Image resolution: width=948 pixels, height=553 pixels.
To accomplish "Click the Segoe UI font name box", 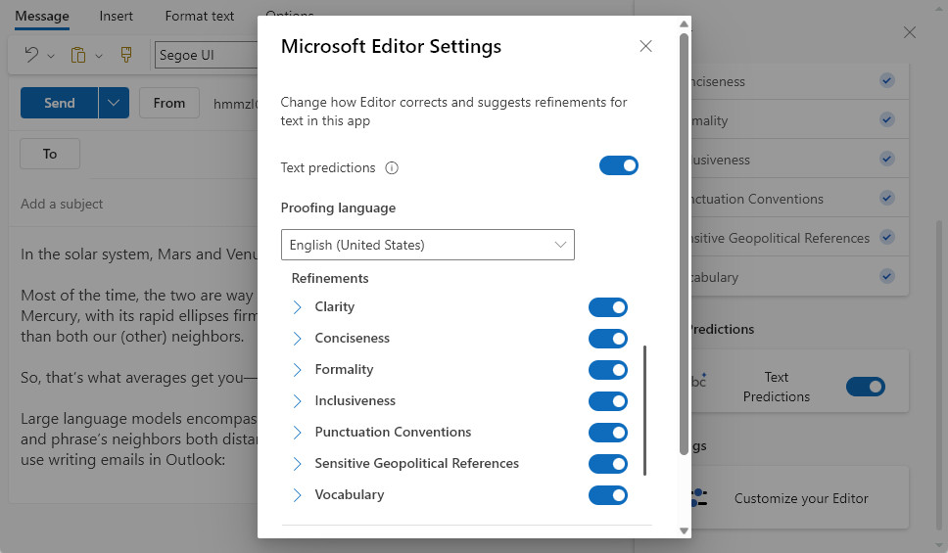I will tap(207, 55).
